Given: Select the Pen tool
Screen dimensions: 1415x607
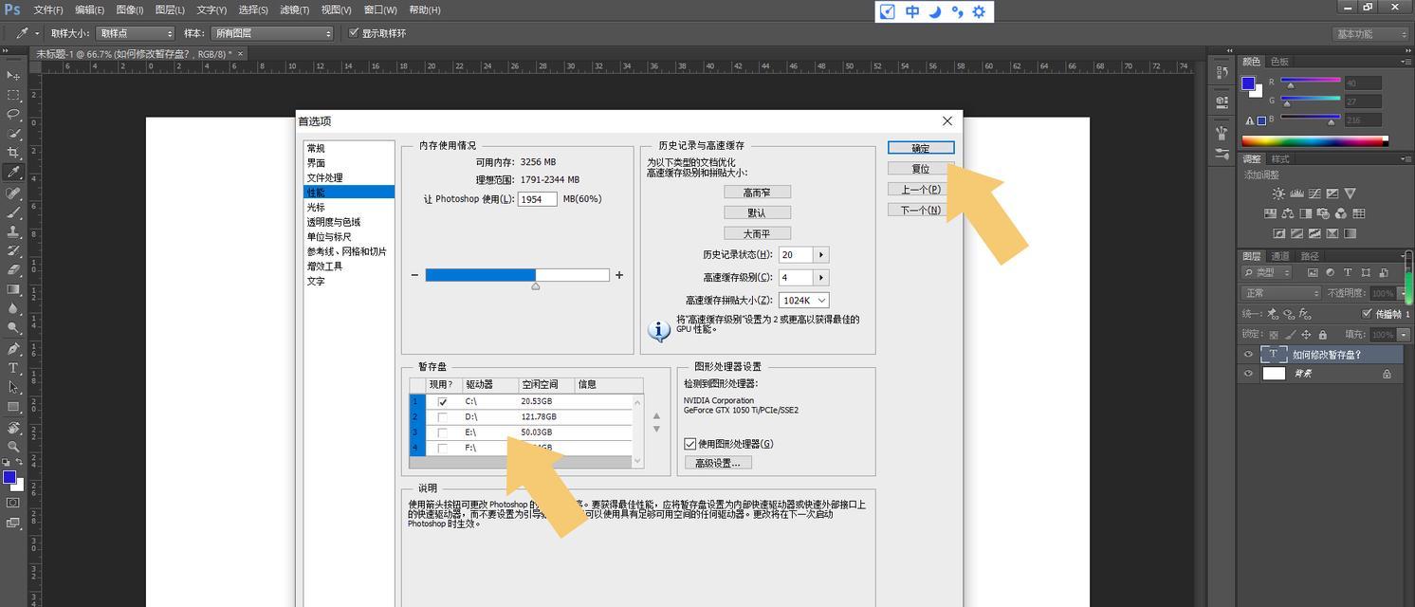Looking at the screenshot, I should point(13,348).
